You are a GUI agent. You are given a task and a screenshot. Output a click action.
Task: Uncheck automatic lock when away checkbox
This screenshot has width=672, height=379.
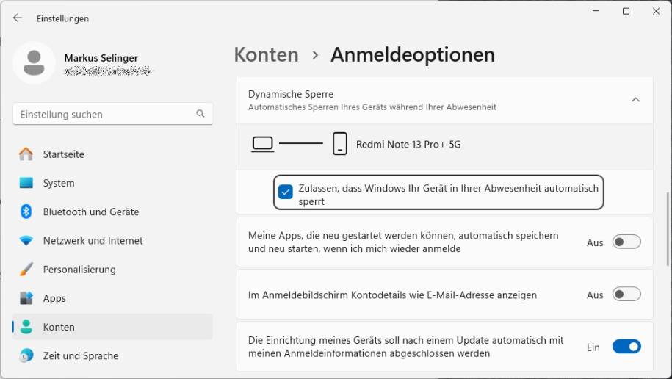(x=286, y=192)
